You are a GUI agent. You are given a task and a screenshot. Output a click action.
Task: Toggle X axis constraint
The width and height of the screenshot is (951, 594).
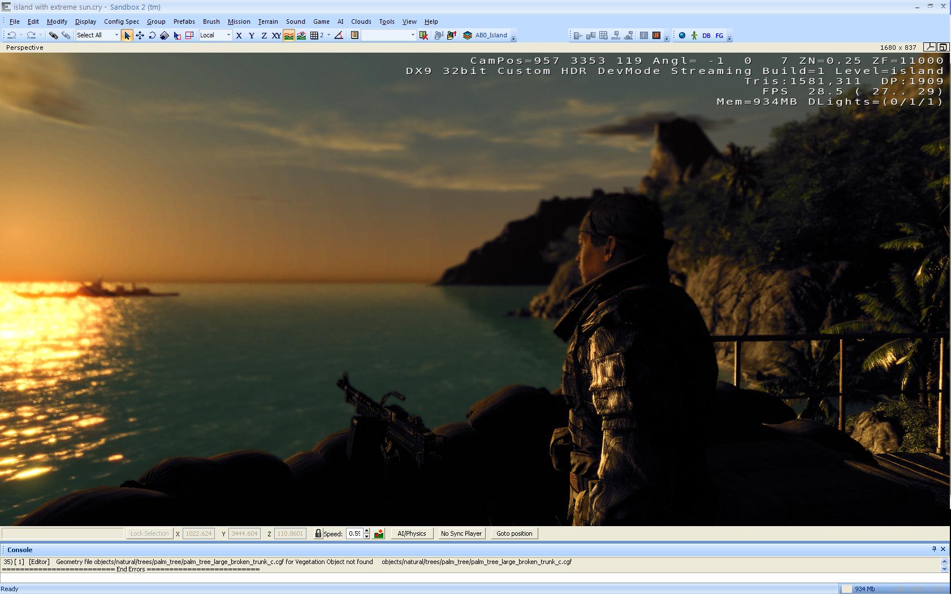[x=239, y=35]
